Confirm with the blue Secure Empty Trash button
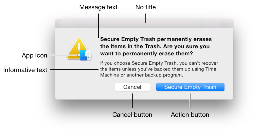 (x=190, y=87)
